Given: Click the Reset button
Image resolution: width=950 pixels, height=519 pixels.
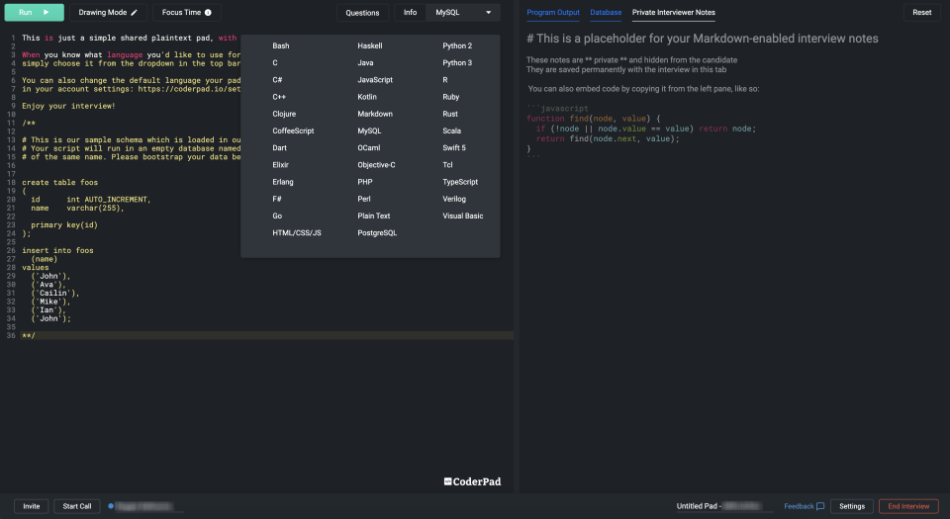Looking at the screenshot, I should [921, 12].
